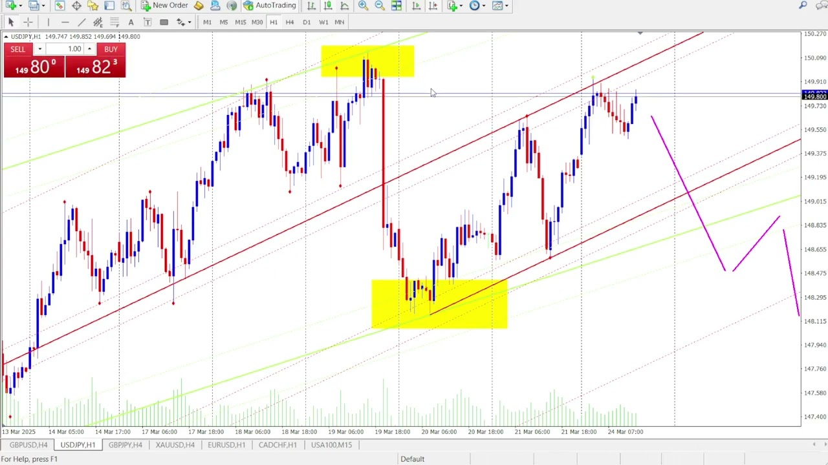Image resolution: width=828 pixels, height=465 pixels.
Task: Click the SELL one-click trading button
Action: [18, 50]
